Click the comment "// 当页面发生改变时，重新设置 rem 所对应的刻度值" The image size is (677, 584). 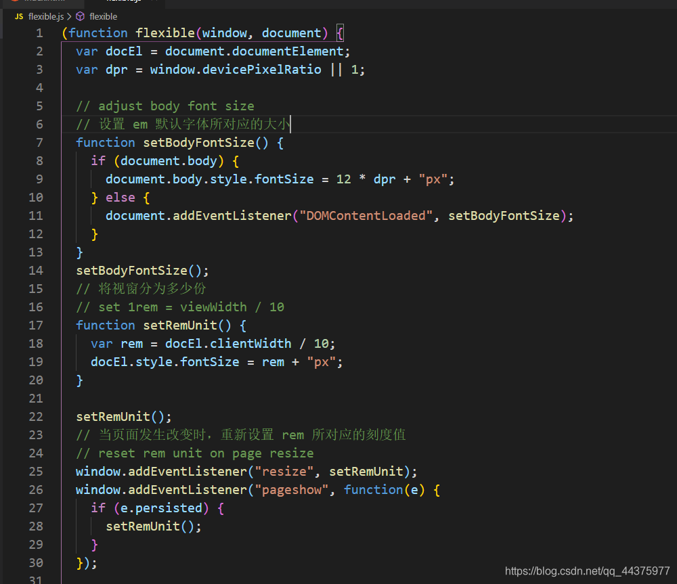coord(241,434)
